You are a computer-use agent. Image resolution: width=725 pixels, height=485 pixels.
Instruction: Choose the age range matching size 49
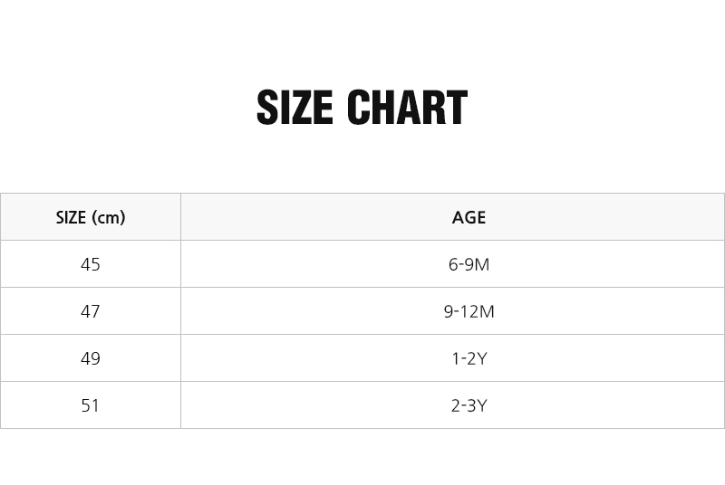tap(469, 358)
